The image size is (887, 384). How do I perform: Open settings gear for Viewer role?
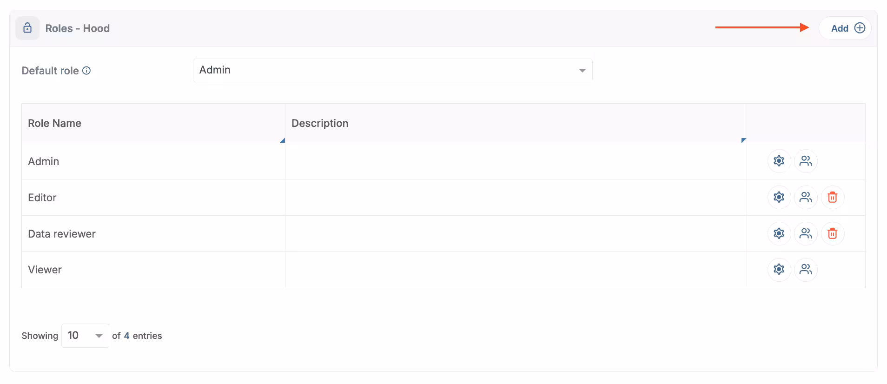pos(779,269)
